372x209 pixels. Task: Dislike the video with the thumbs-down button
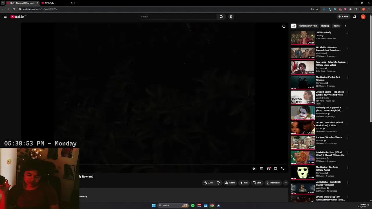pyautogui.click(x=218, y=183)
